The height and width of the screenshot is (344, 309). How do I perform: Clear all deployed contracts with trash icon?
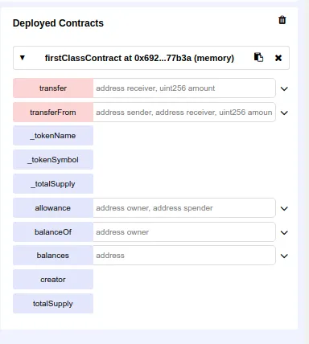282,20
